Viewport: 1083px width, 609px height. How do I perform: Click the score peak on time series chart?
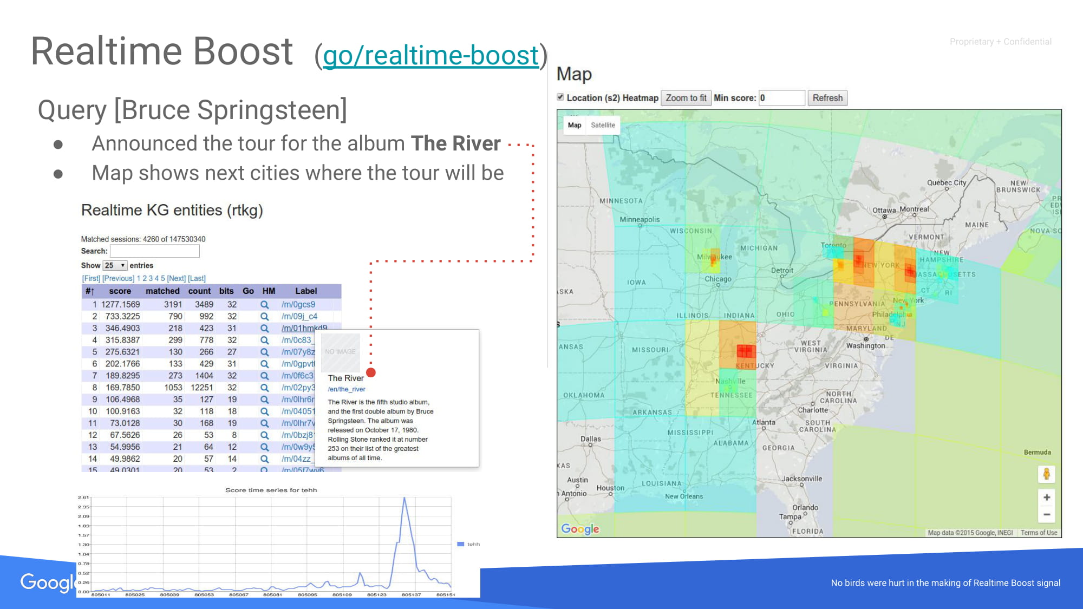(x=404, y=498)
